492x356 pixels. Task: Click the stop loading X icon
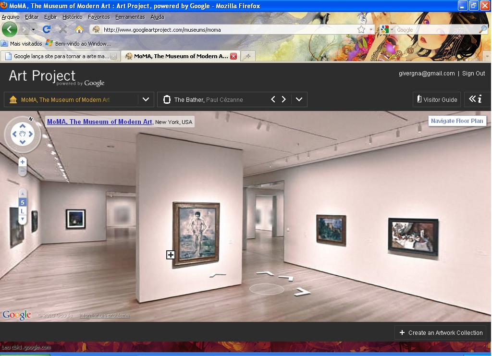click(x=63, y=29)
